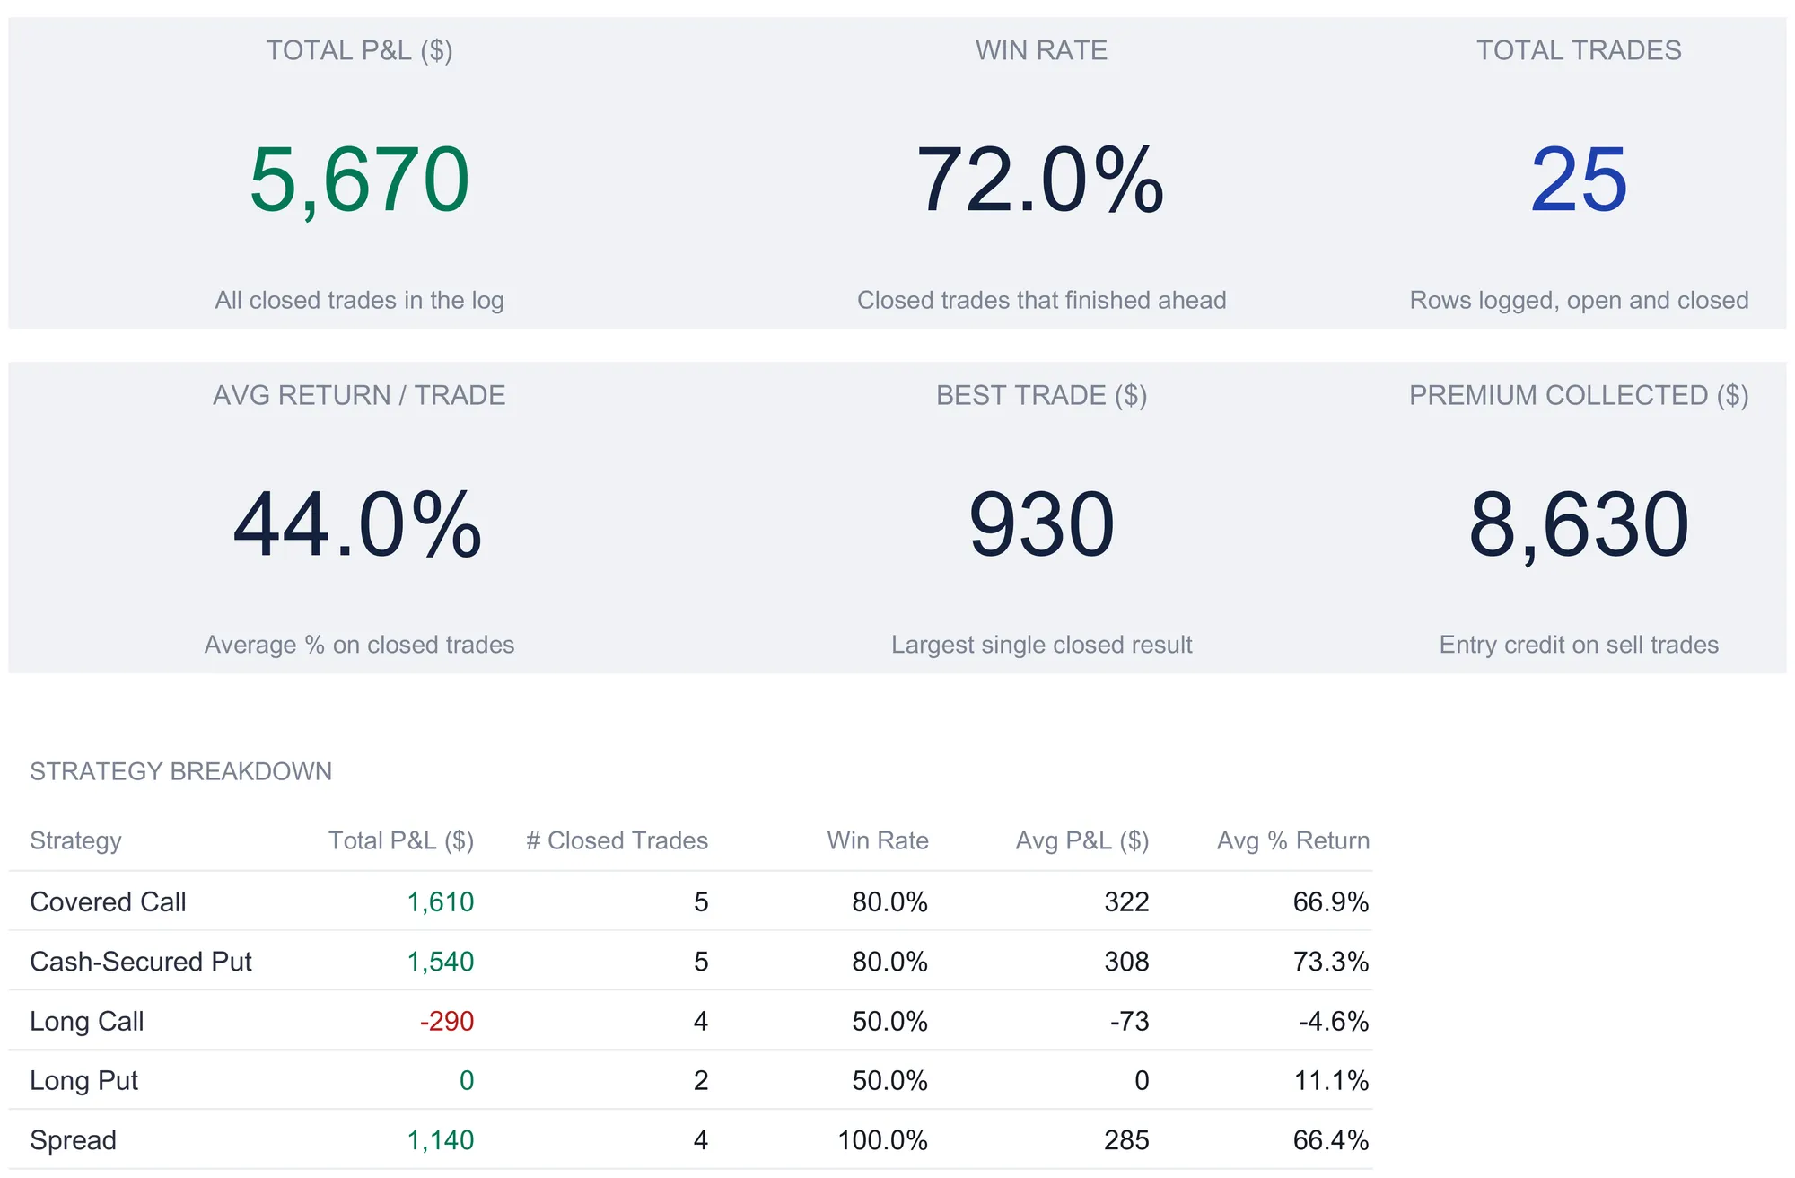This screenshot has width=1795, height=1178.
Task: Click the AVG RETURN / TRADE title
Action: (x=359, y=395)
